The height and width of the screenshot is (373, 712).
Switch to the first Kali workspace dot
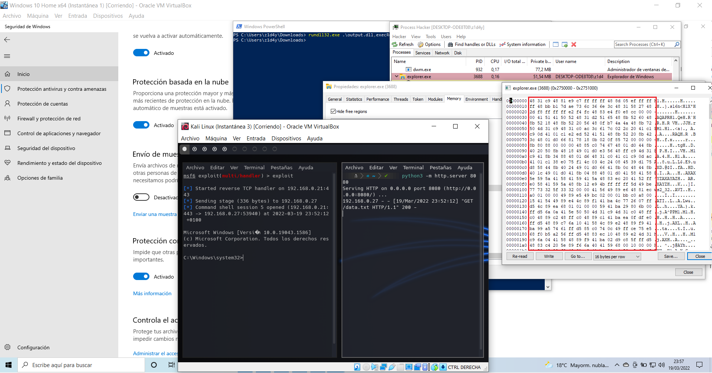[185, 149]
